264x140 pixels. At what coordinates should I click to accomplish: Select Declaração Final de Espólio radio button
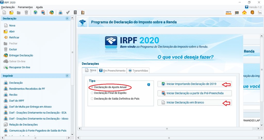[92, 93]
